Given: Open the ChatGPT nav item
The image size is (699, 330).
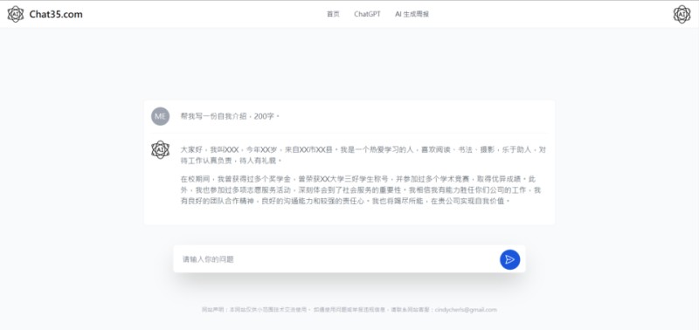Looking at the screenshot, I should [367, 14].
